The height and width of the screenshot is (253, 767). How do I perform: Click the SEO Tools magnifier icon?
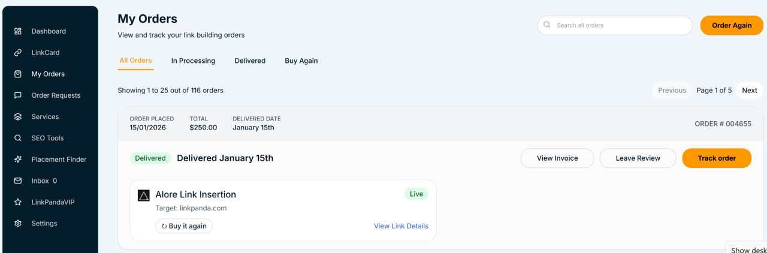[18, 138]
